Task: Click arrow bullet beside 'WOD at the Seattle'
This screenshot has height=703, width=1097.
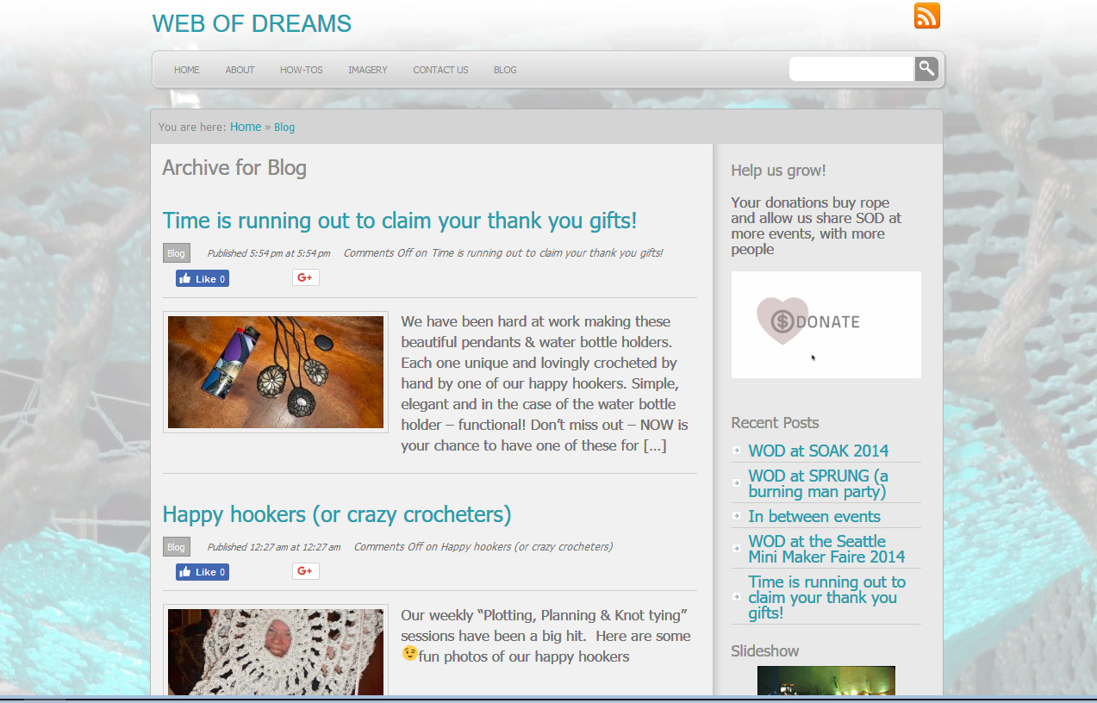Action: coord(736,548)
